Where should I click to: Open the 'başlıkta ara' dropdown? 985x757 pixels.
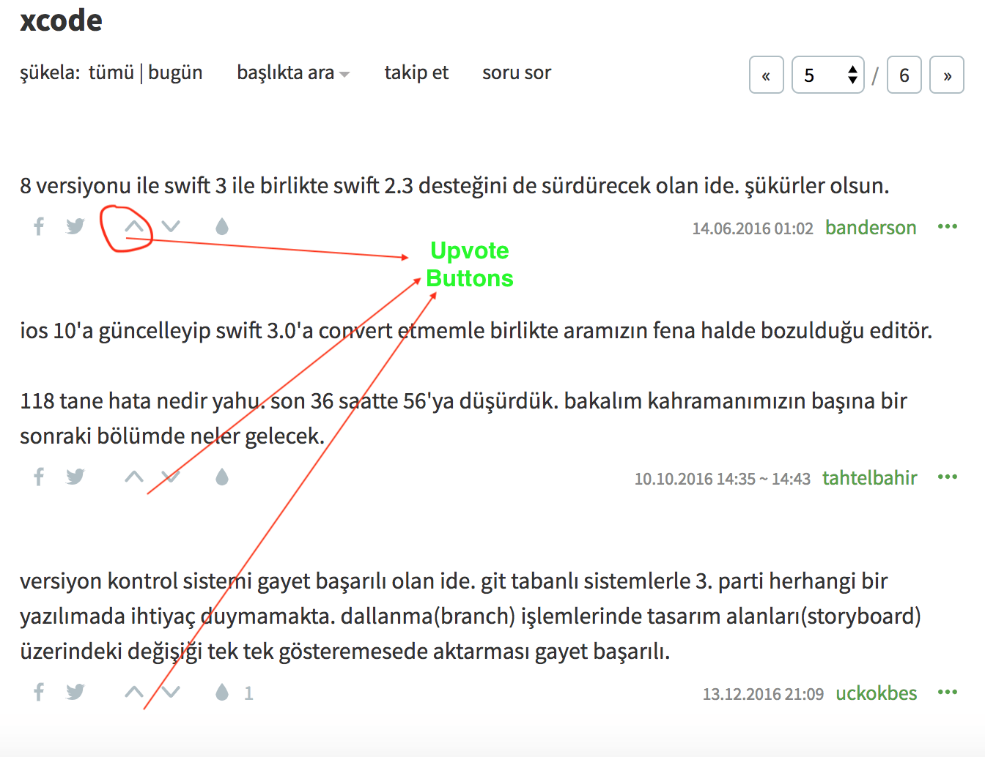pyautogui.click(x=293, y=72)
